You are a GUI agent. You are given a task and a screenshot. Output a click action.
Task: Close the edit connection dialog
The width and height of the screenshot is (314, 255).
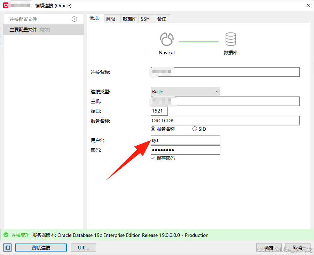click(x=308, y=6)
